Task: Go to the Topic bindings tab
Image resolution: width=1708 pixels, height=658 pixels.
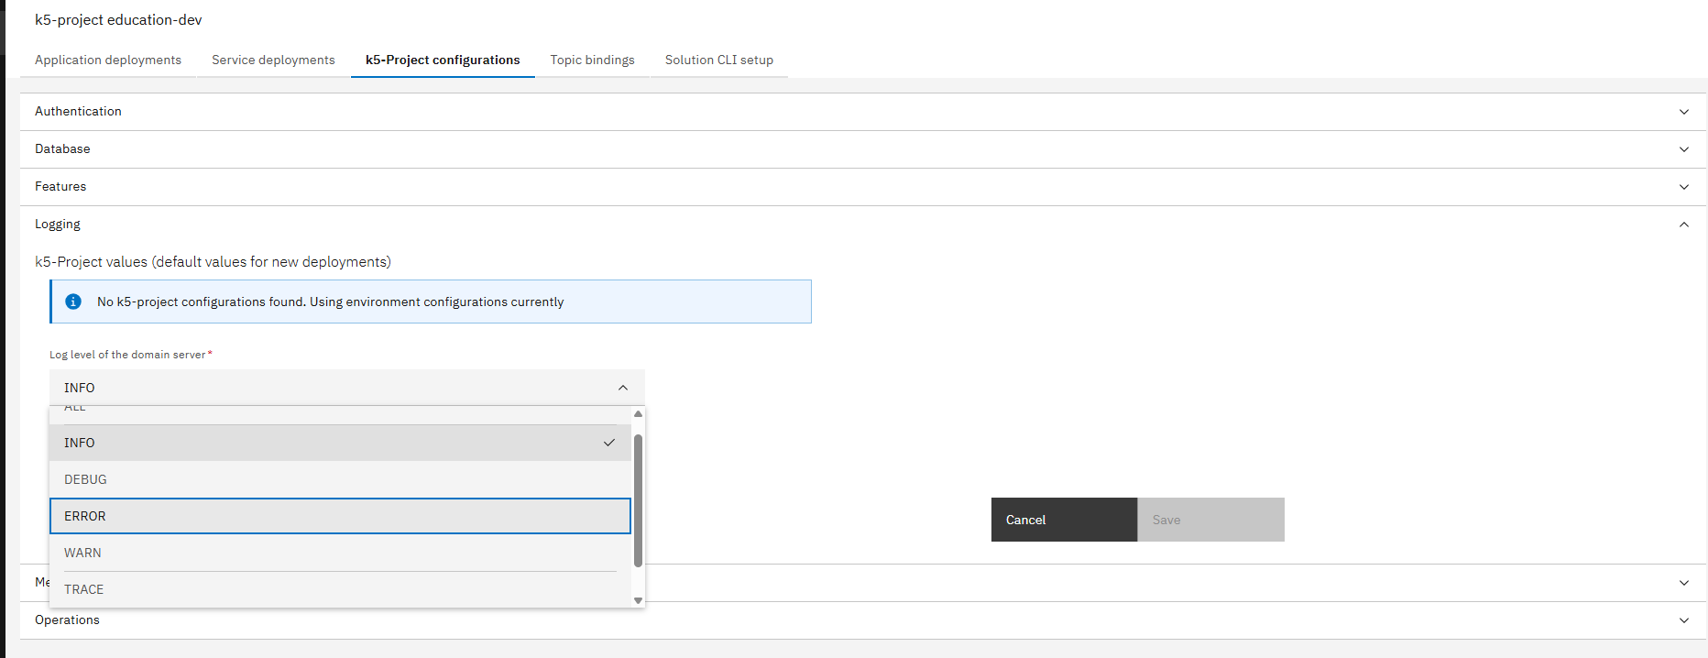Action: [x=592, y=60]
